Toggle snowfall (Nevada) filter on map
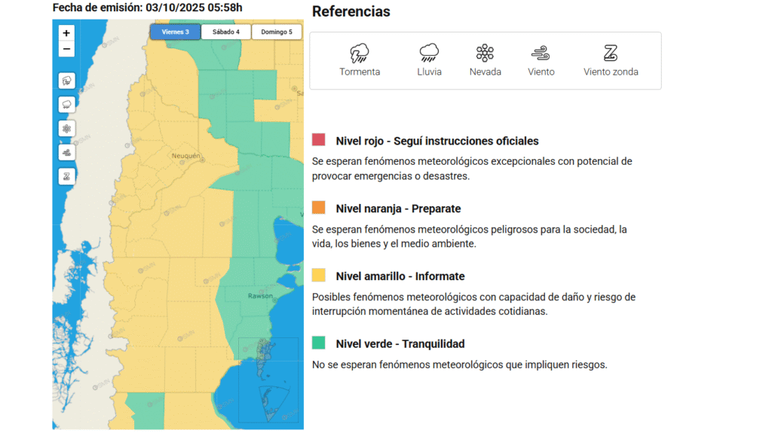 click(x=66, y=128)
